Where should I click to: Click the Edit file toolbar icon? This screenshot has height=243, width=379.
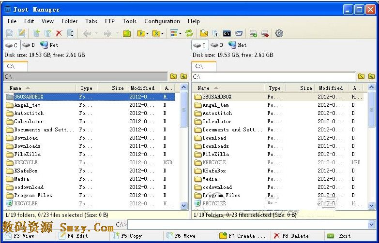pos(21,33)
